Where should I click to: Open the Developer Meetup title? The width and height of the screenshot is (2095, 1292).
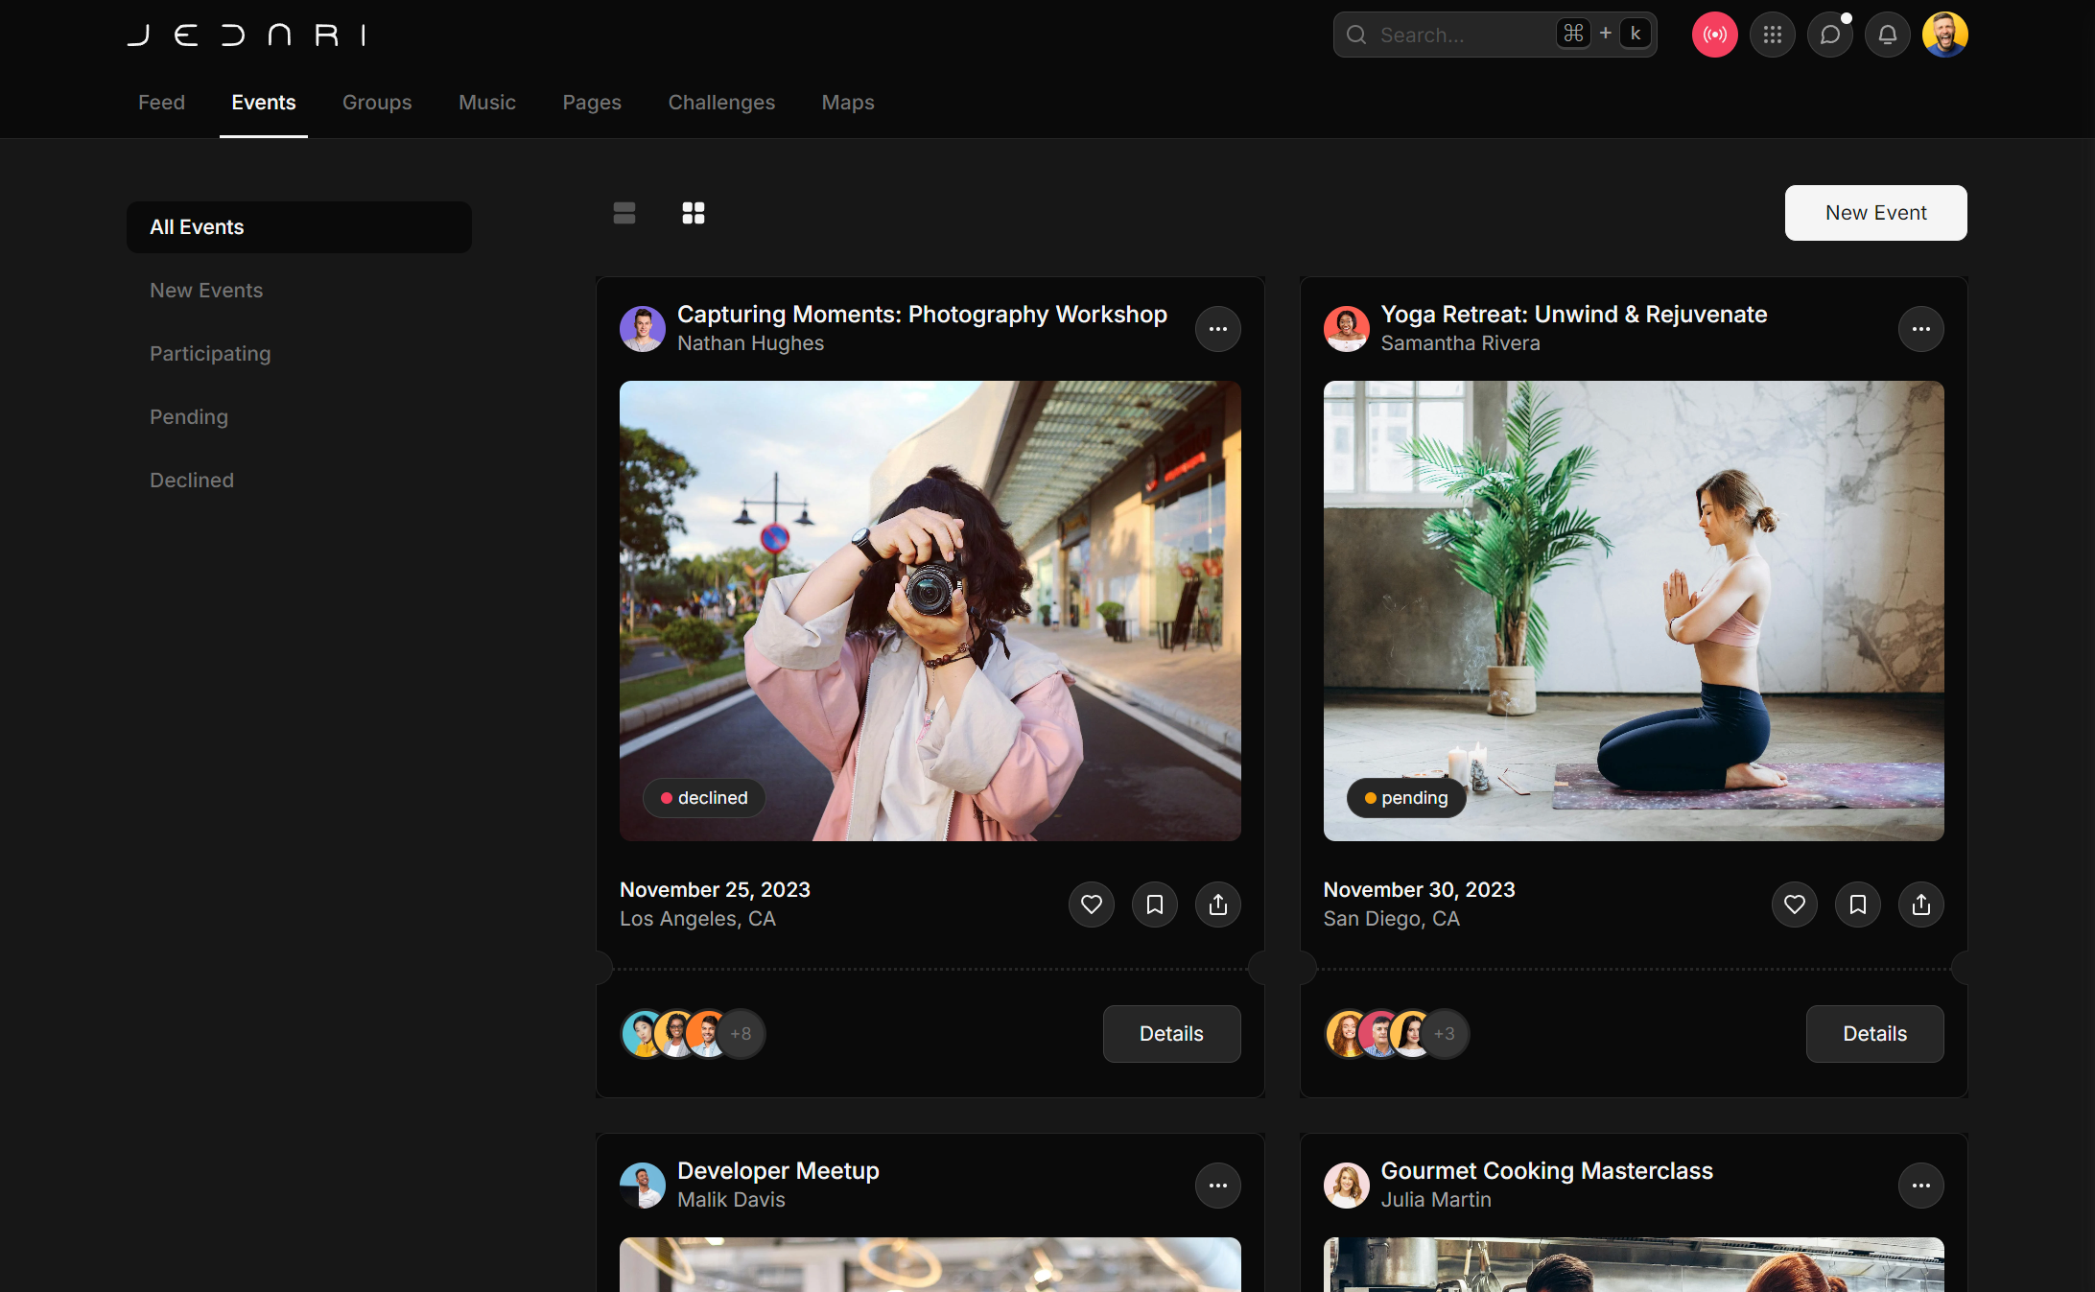pyautogui.click(x=778, y=1171)
